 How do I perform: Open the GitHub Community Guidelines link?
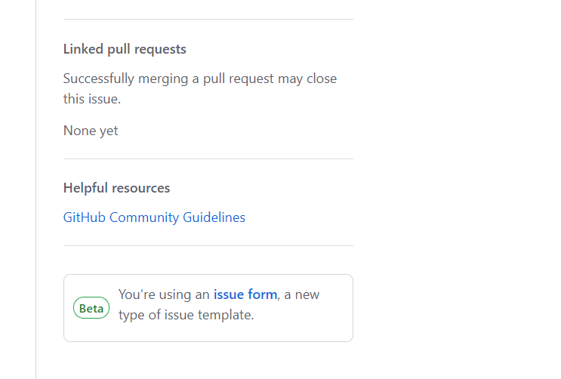(154, 217)
